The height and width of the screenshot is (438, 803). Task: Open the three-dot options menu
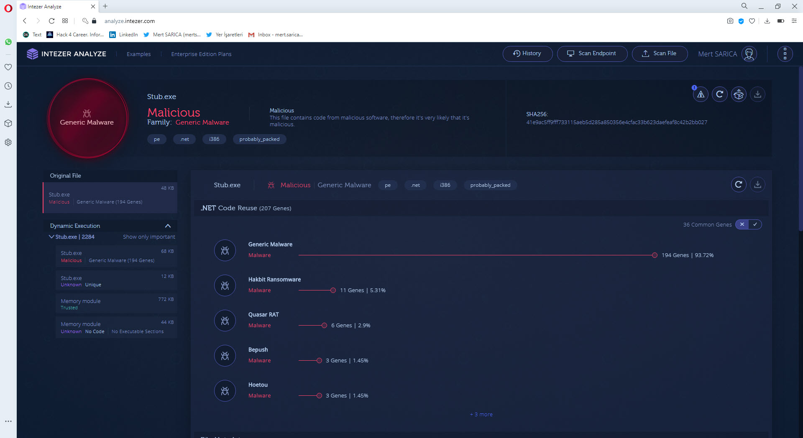pyautogui.click(x=785, y=54)
